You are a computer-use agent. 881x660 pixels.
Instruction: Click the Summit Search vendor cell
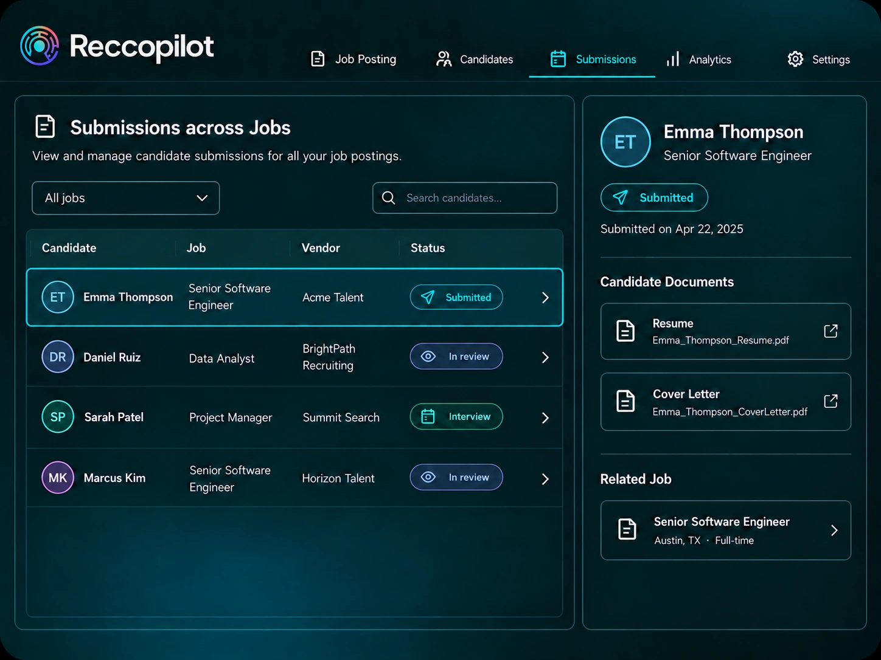[341, 418]
